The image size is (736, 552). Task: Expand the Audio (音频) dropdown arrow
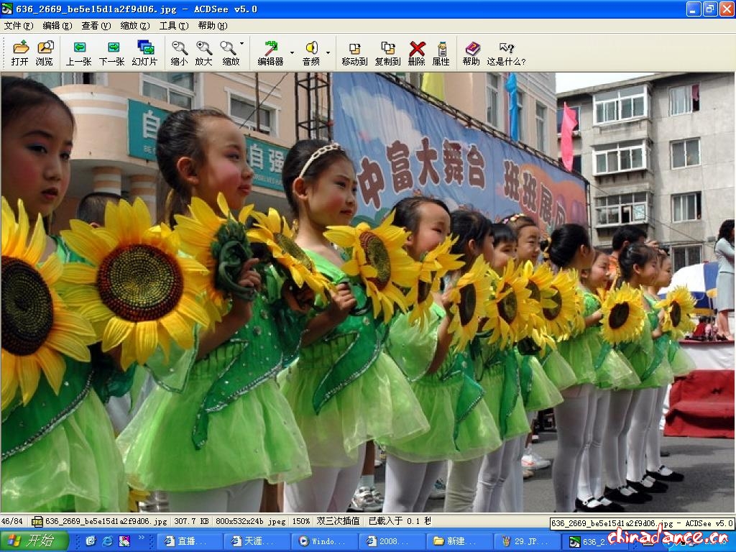(328, 52)
